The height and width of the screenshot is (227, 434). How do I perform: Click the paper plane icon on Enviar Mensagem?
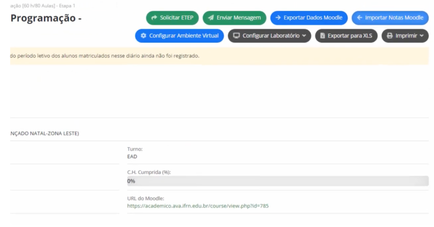211,18
